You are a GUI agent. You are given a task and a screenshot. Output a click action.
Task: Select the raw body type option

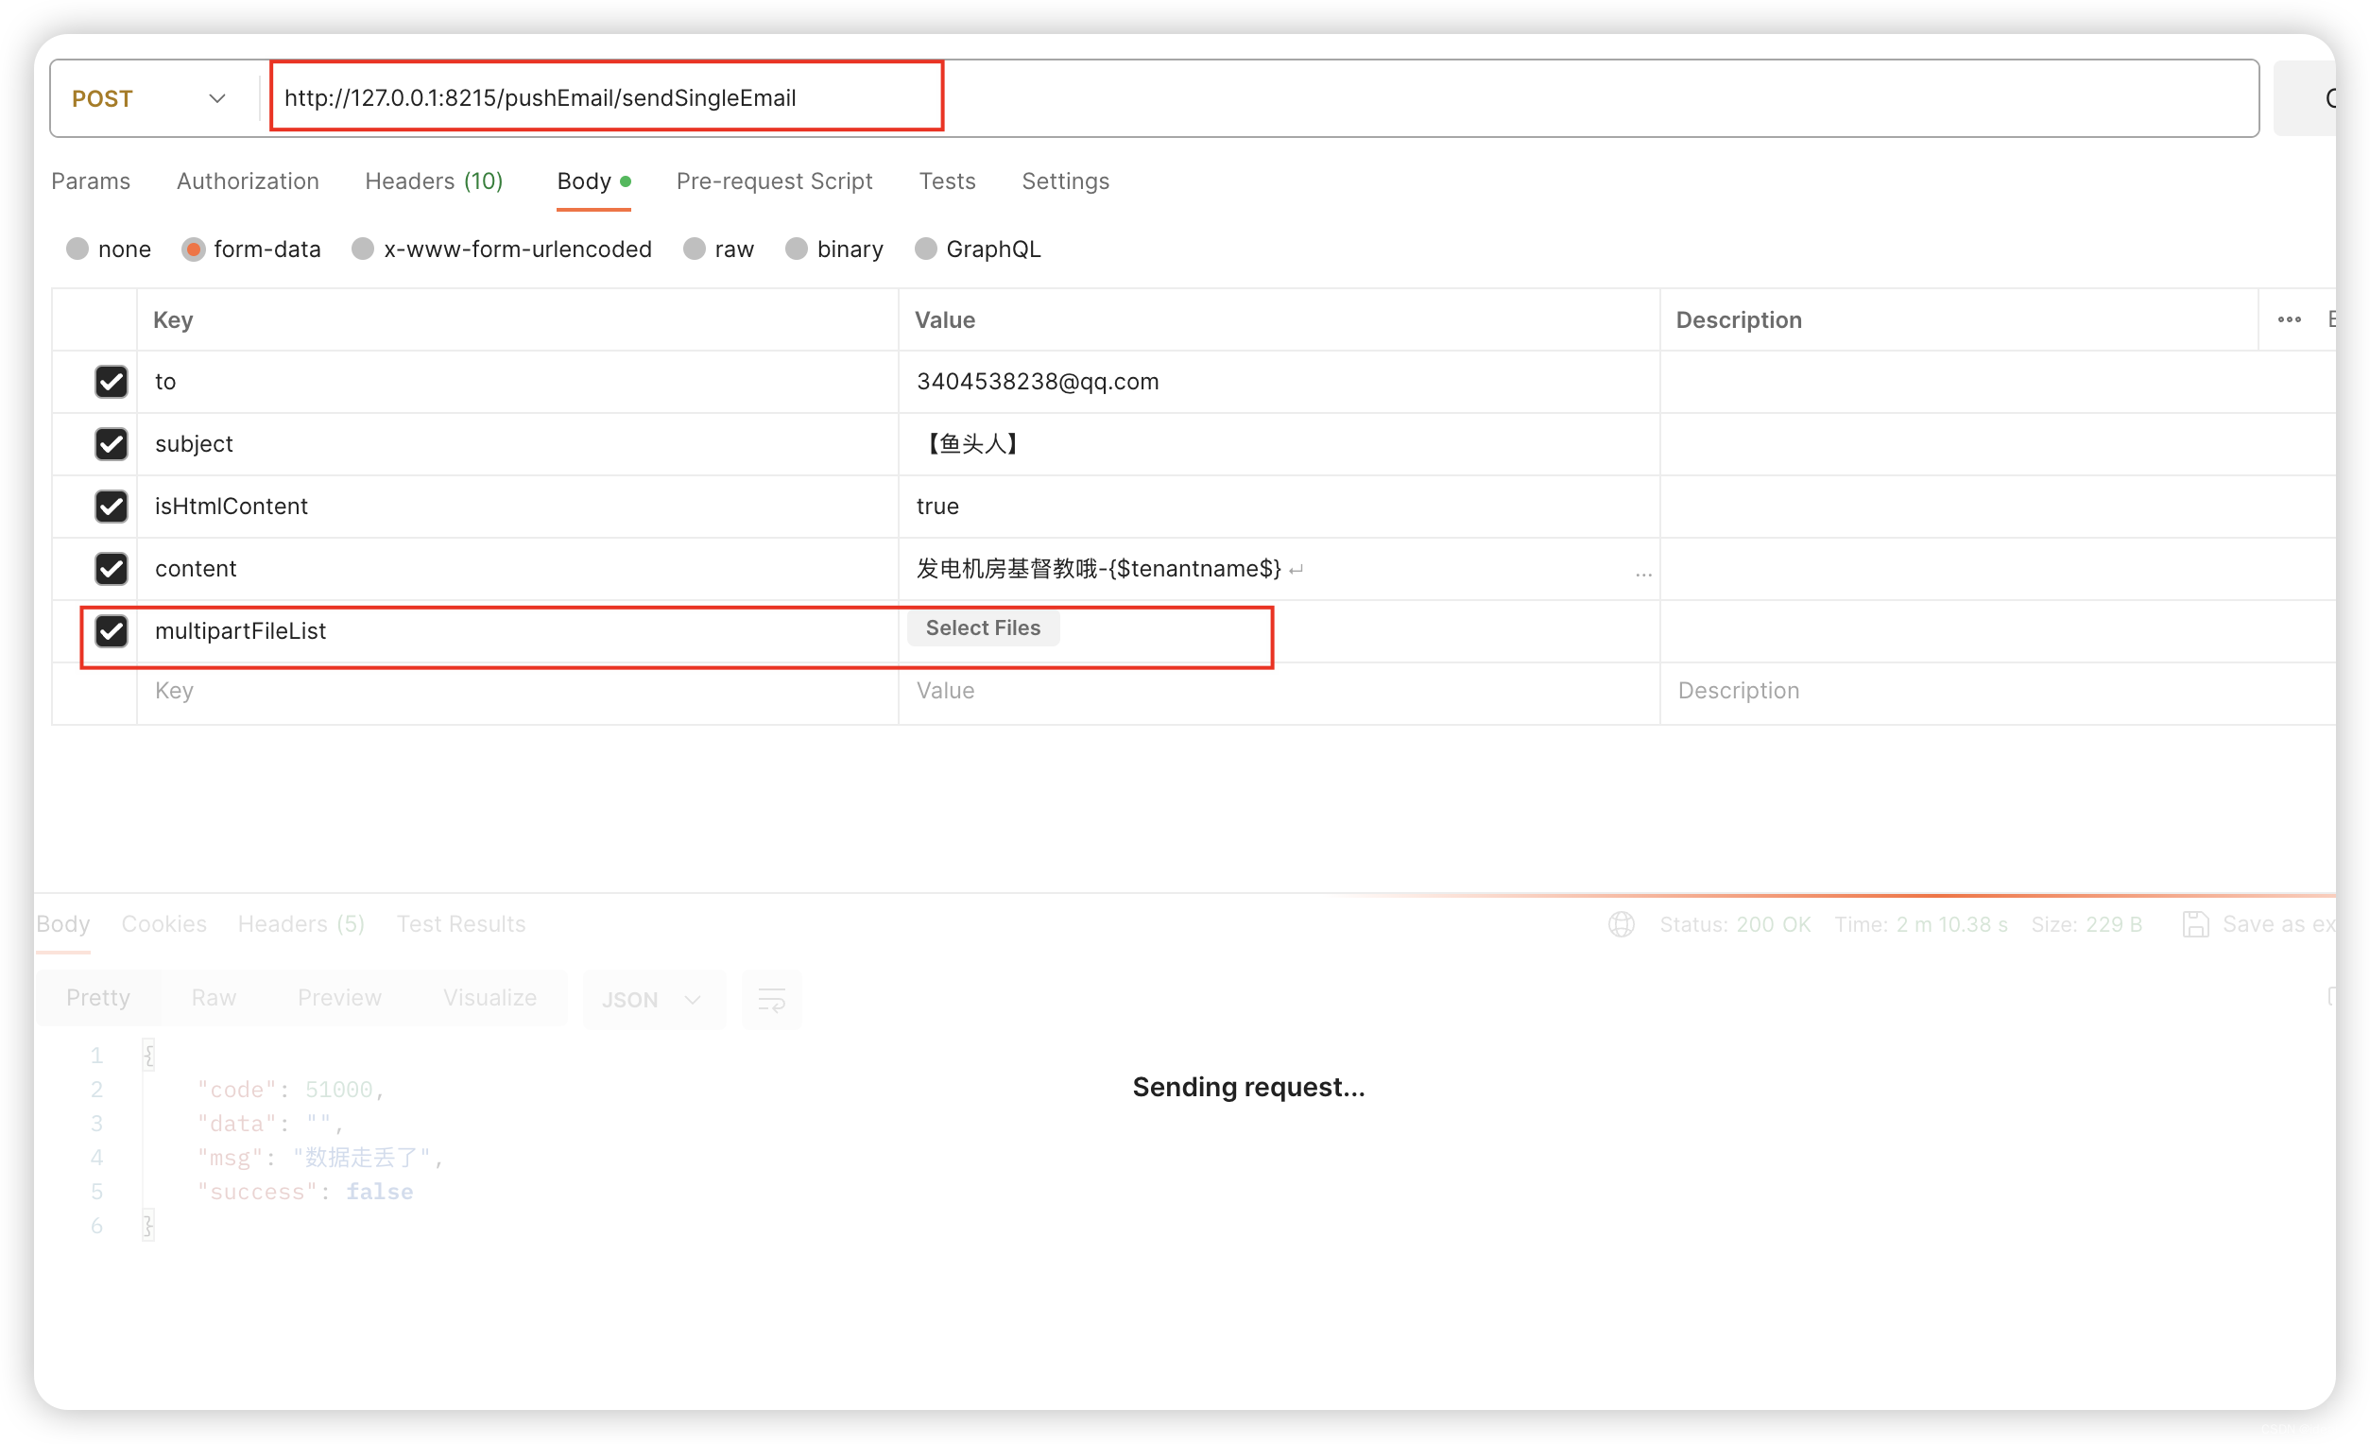[695, 249]
